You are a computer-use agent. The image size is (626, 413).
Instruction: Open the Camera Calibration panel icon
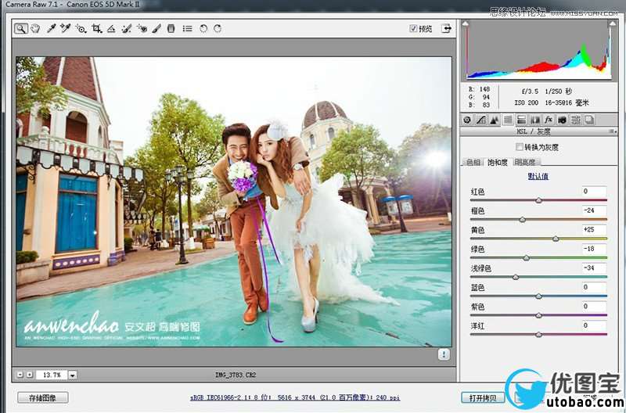562,120
